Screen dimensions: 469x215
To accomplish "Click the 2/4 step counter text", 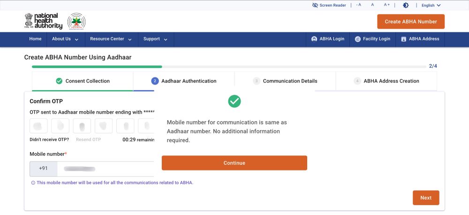I will pos(433,66).
